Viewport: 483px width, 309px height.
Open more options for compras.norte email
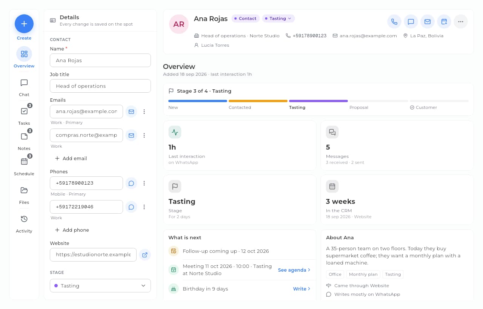[144, 135]
